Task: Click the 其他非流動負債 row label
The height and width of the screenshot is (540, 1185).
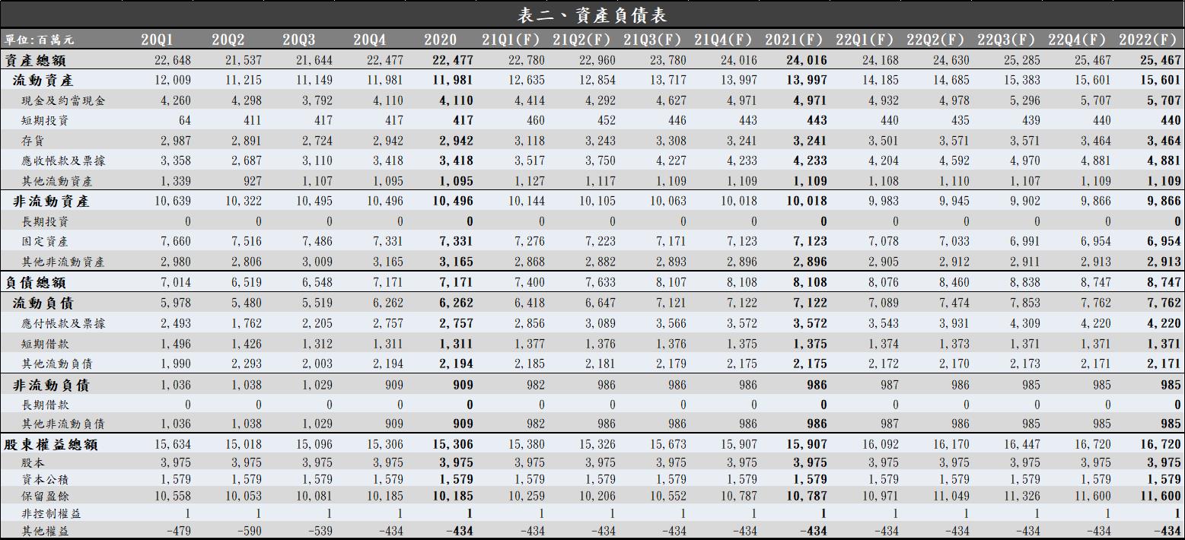Action: click(63, 424)
